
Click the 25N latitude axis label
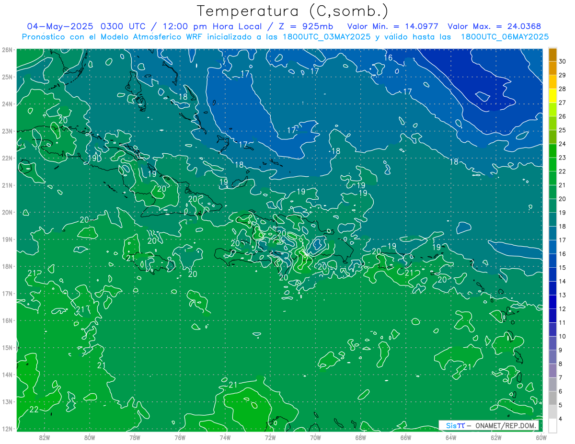pos(7,77)
